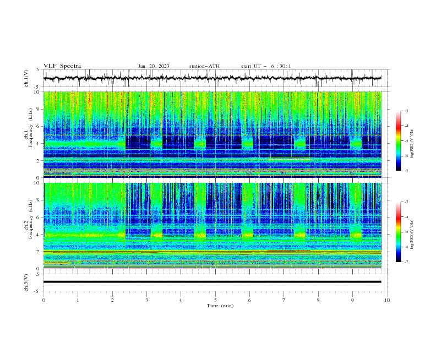Click the ch.1 "Frequency (kHz)" axis label
This screenshot has height=337, width=436.
point(31,128)
